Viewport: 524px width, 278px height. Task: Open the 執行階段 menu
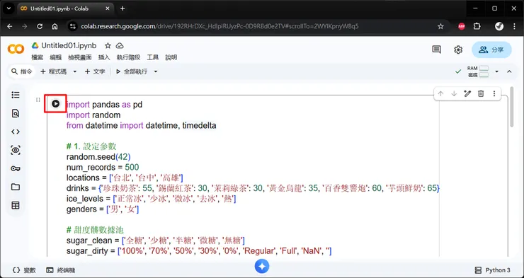pyautogui.click(x=128, y=57)
